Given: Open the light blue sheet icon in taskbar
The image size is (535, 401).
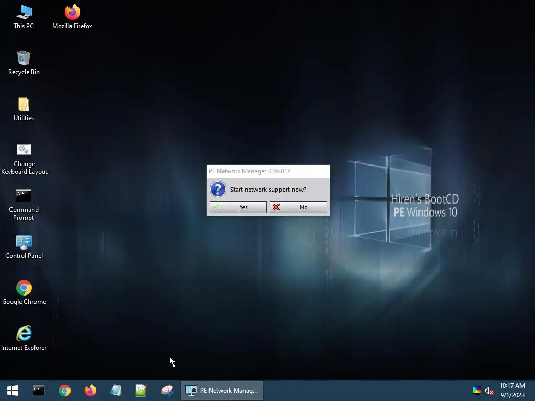Looking at the screenshot, I should [115, 391].
